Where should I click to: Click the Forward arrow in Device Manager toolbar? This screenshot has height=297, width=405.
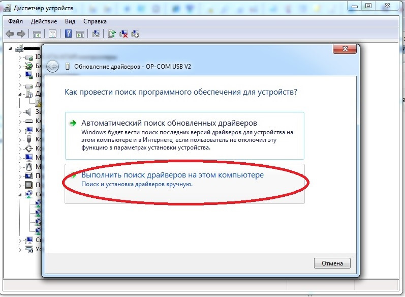[21, 34]
